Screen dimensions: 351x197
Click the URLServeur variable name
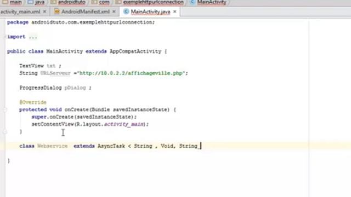55,73
